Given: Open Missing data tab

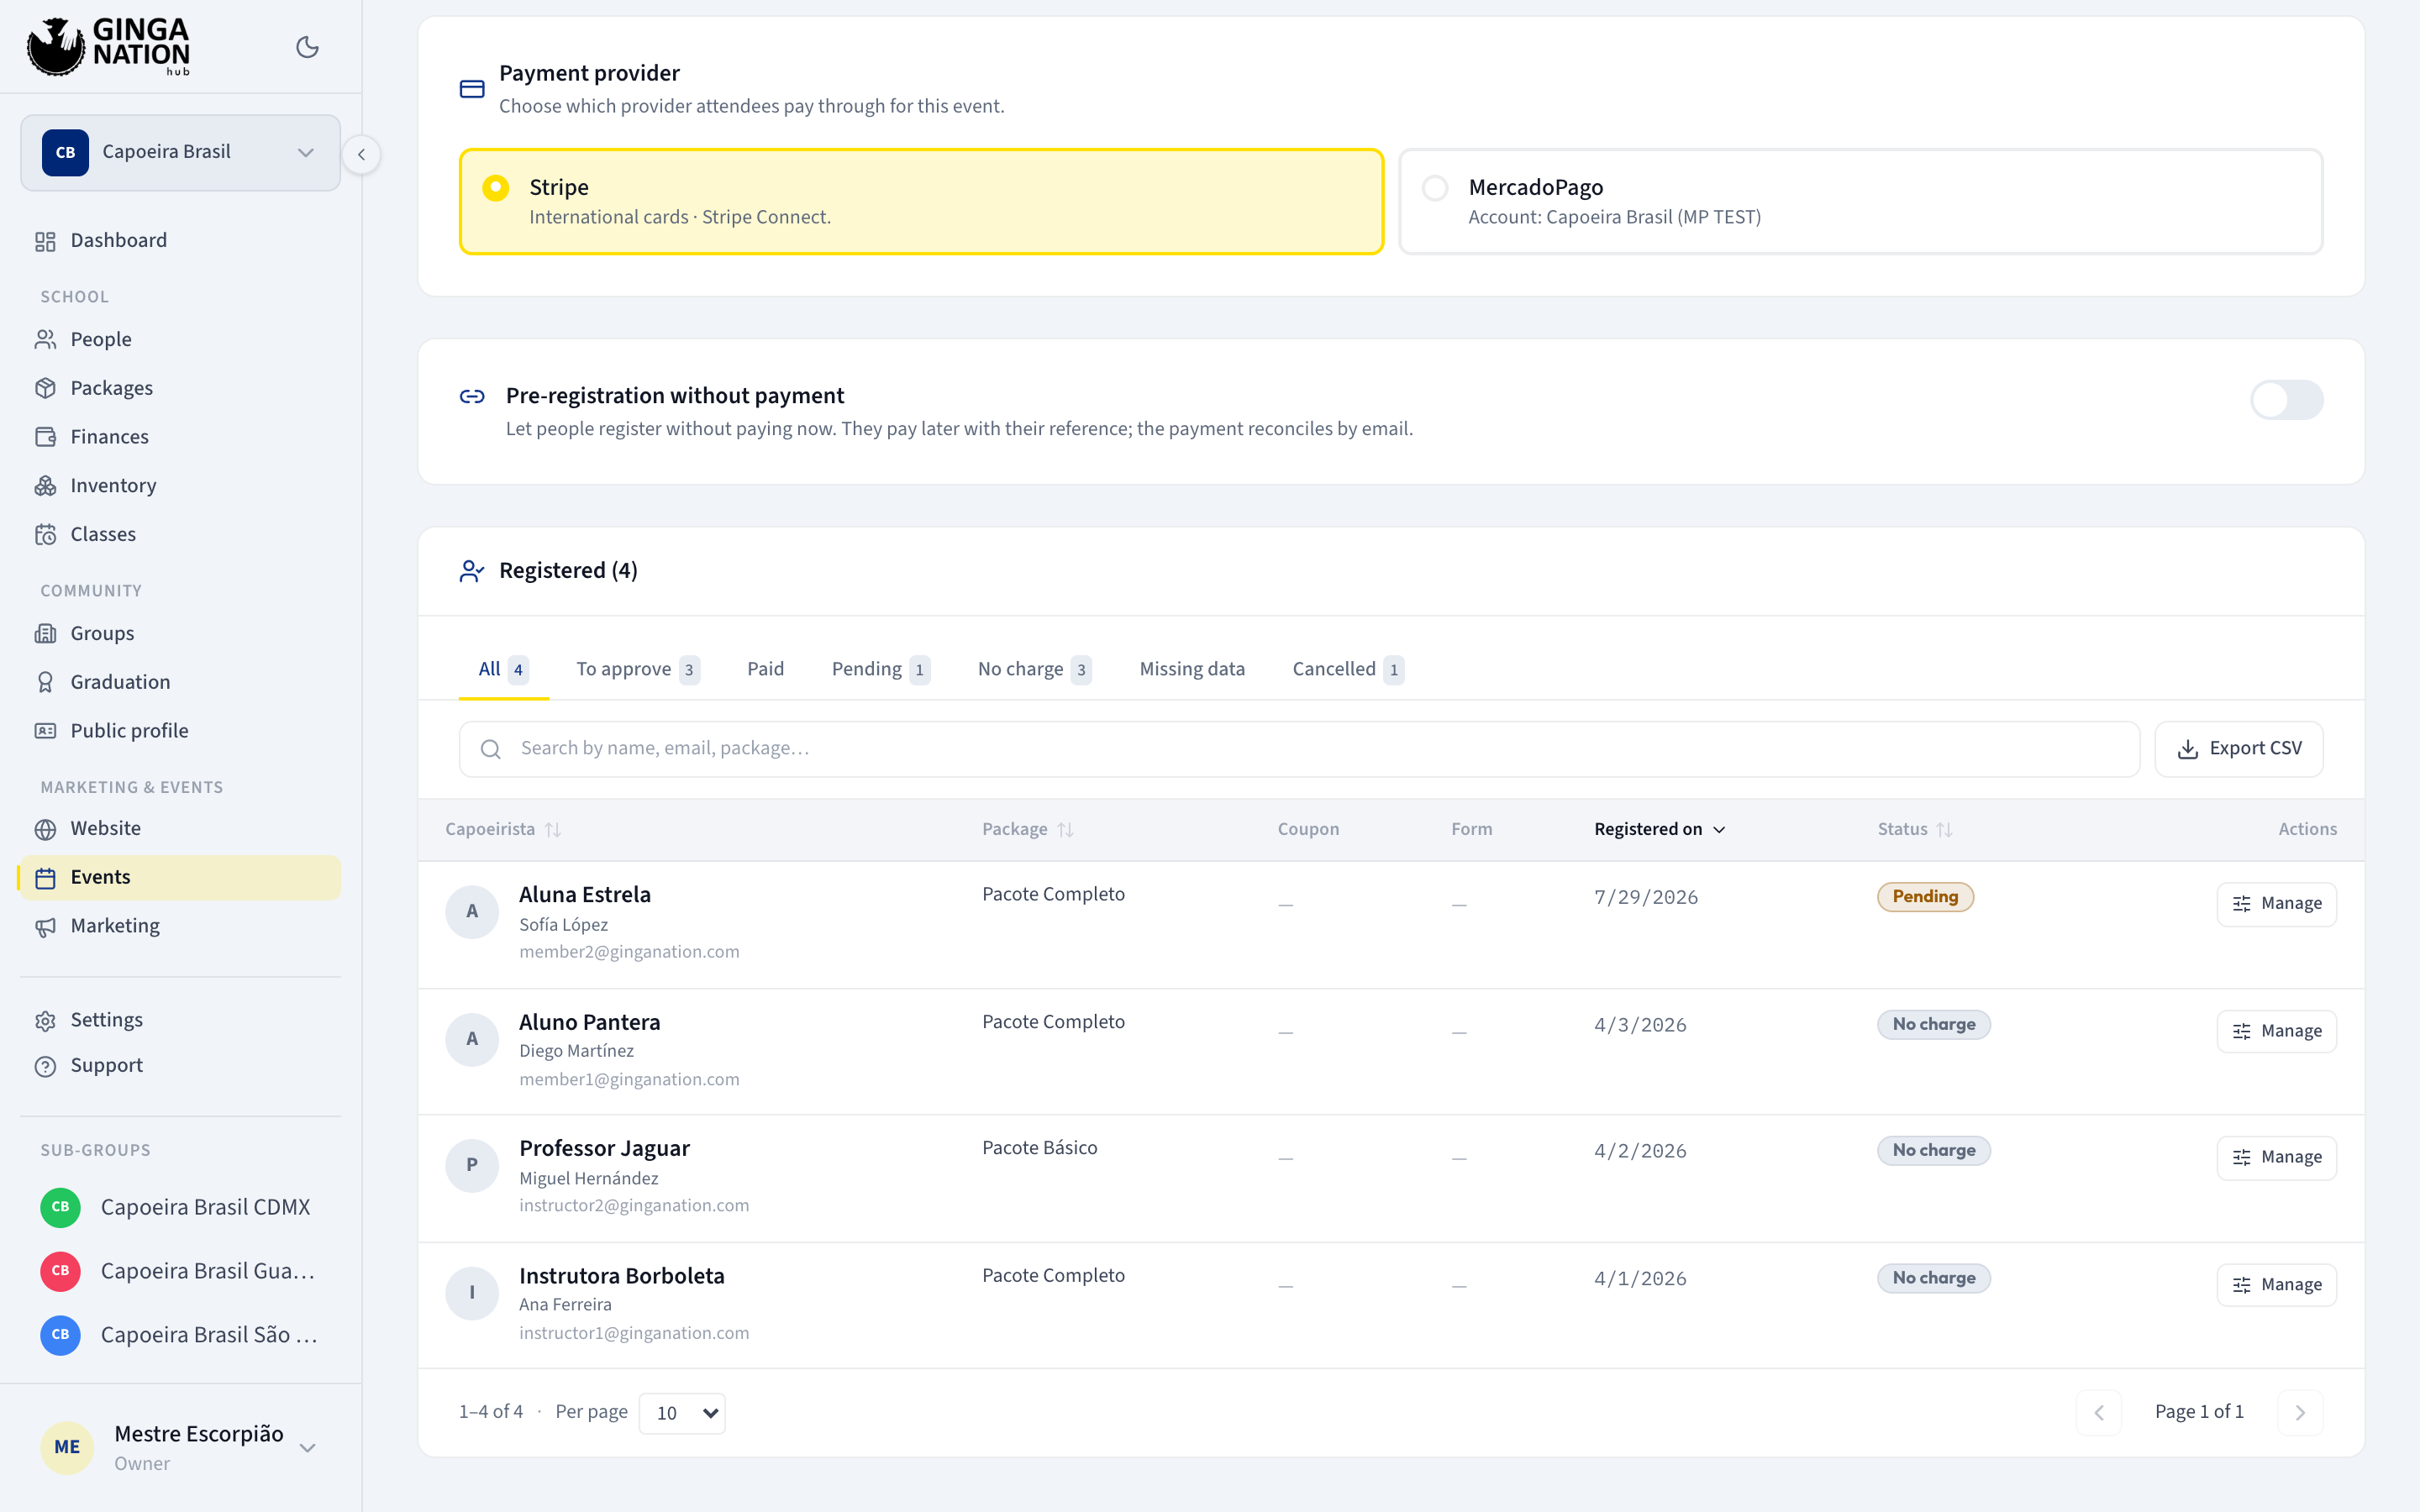Looking at the screenshot, I should click(1192, 669).
